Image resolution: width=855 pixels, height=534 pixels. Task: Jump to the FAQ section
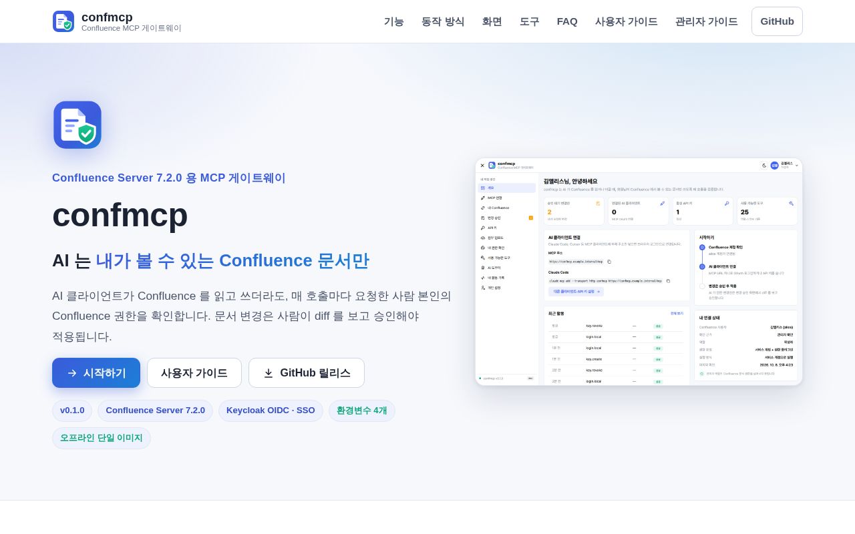pos(567,21)
